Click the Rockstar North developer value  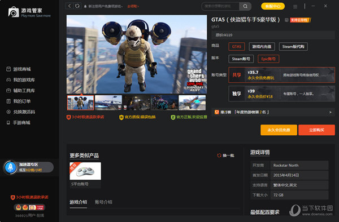click(x=286, y=165)
